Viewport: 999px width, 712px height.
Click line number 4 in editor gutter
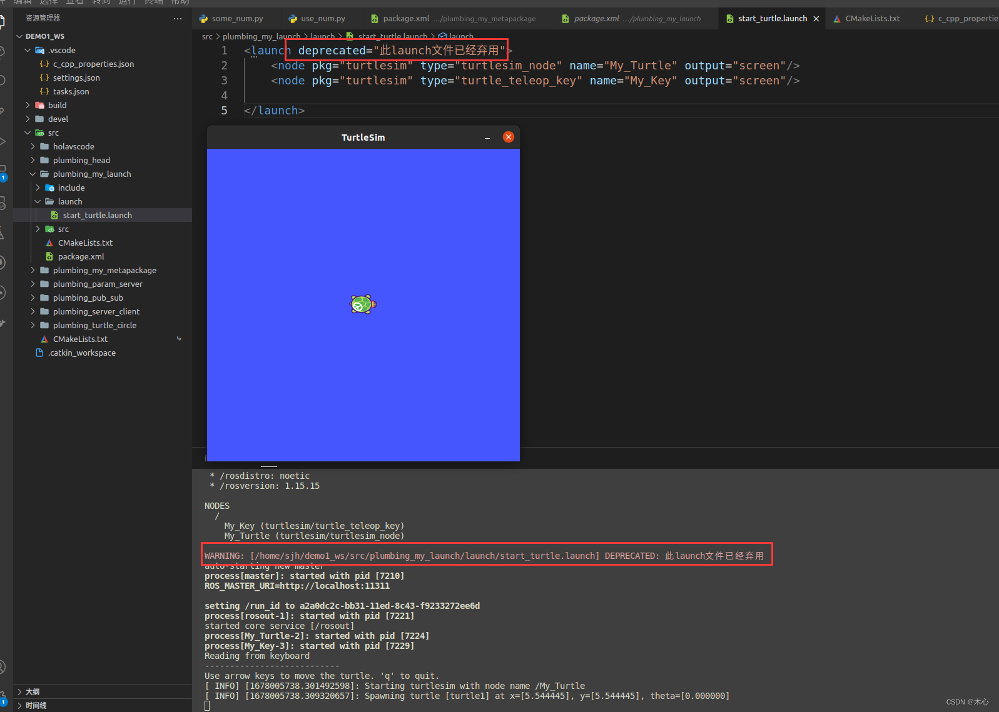click(224, 96)
